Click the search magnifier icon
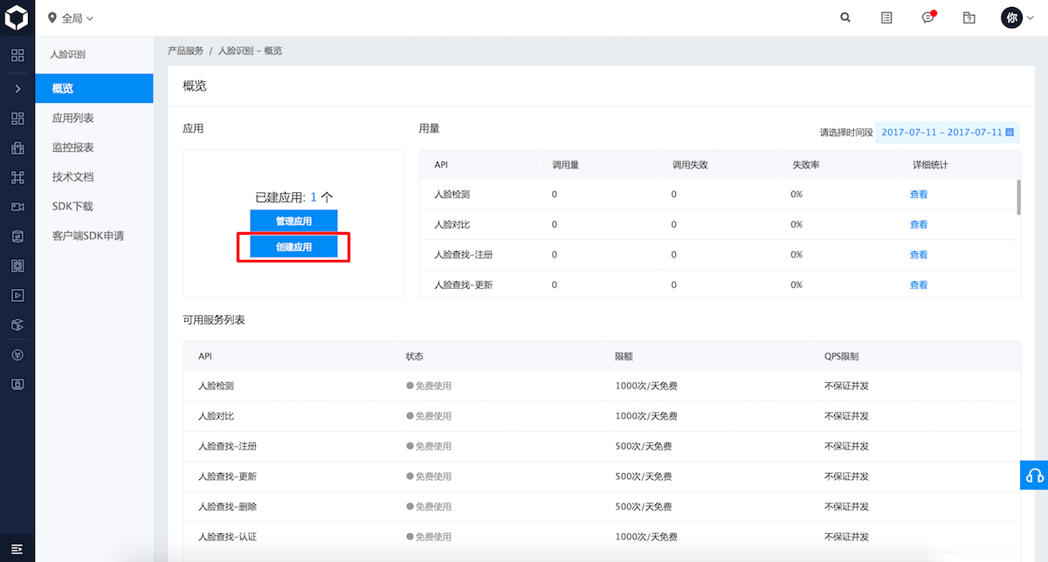Viewport: 1048px width, 562px height. [845, 17]
